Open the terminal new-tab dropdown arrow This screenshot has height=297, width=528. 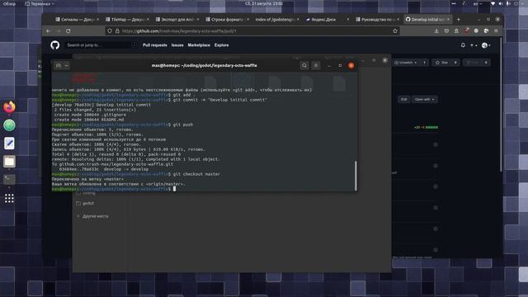click(66, 66)
